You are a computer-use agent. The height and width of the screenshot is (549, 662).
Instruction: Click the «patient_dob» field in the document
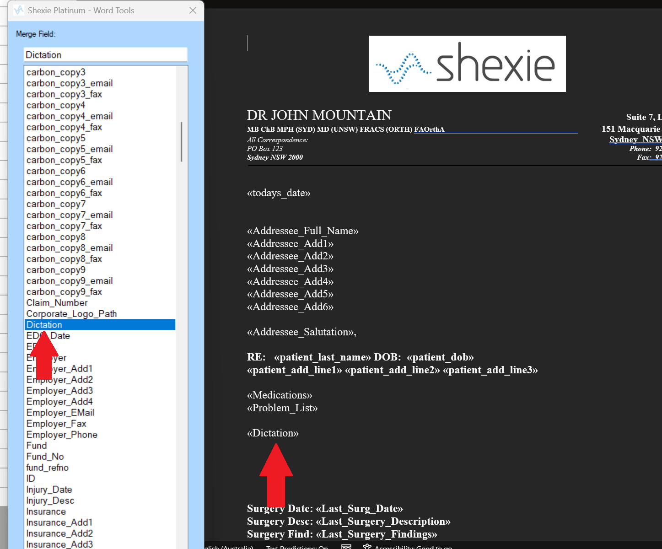tap(440, 357)
